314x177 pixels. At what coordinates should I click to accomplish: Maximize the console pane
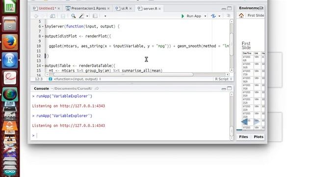click(229, 88)
